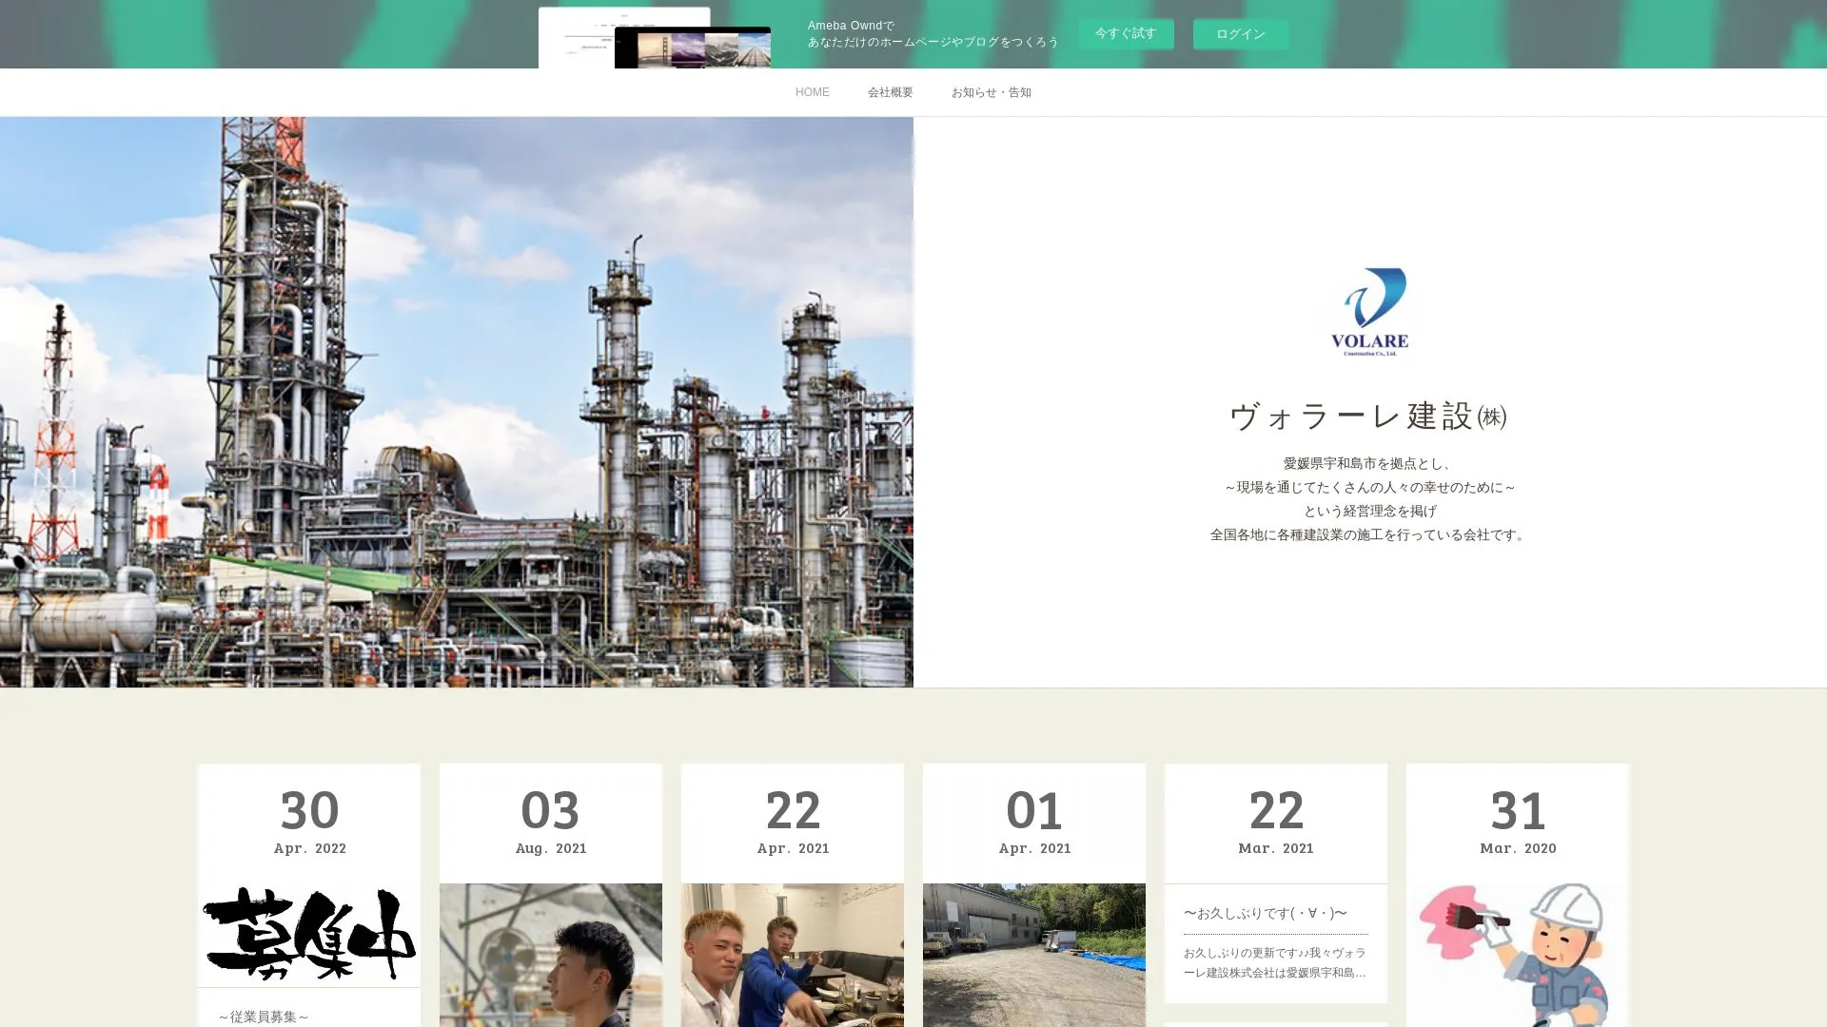Open the 会社概要 page
The width and height of the screenshot is (1827, 1027).
[x=890, y=92]
